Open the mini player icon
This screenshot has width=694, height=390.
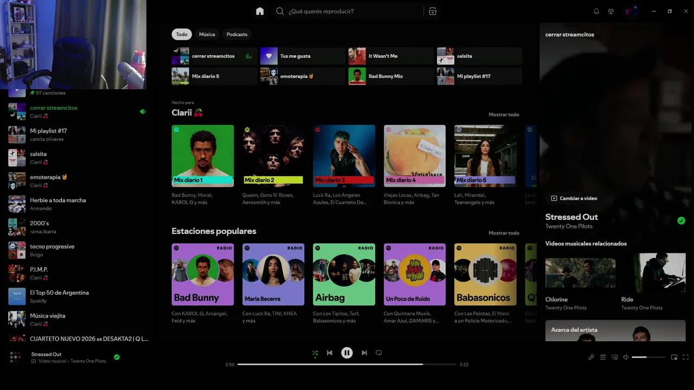click(x=674, y=357)
